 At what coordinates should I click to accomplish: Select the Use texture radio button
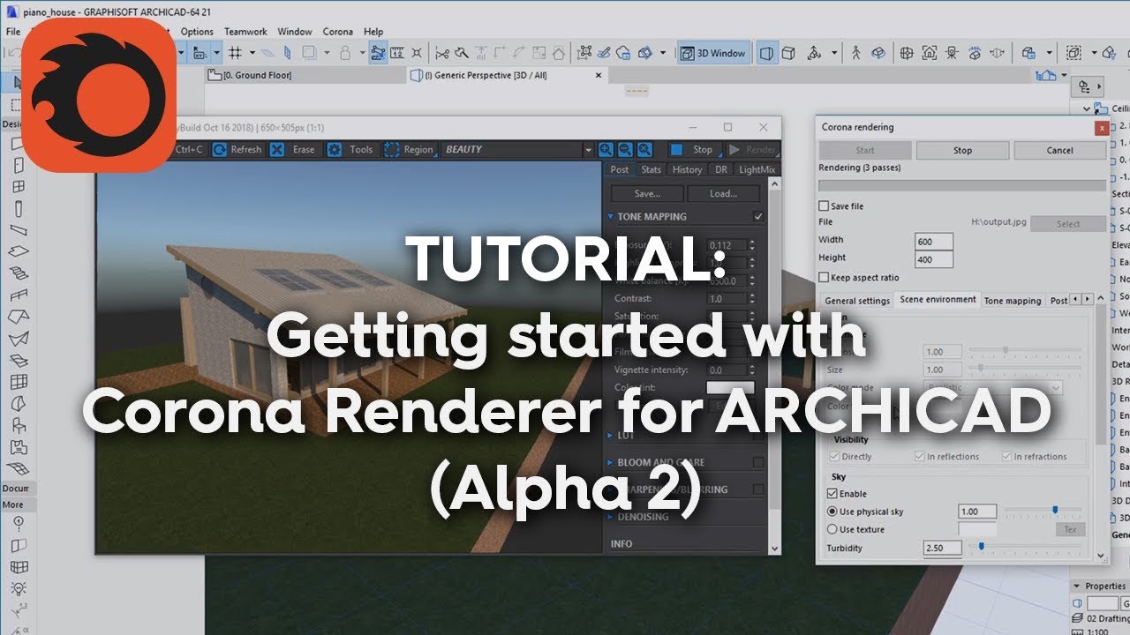pyautogui.click(x=832, y=529)
